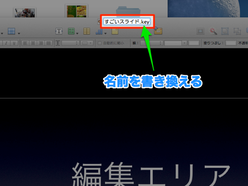Insert a text box with the T icon
Screen dimensions: 248x186
coord(59,31)
